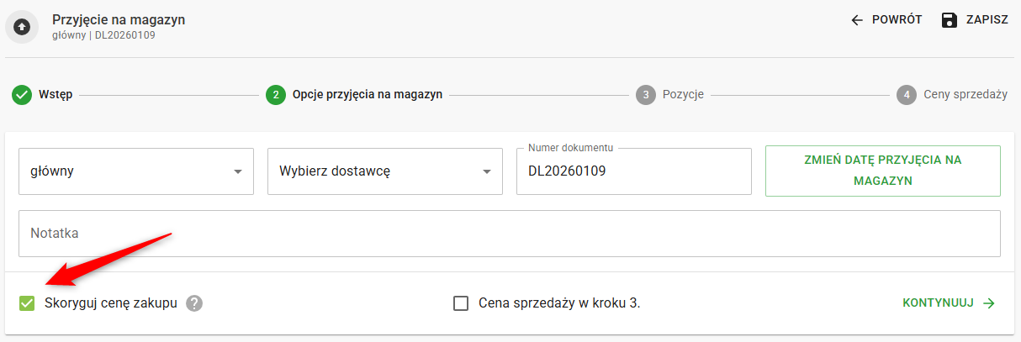
Task: Click the back arrow icon beside POWRÓT
Action: pos(857,20)
